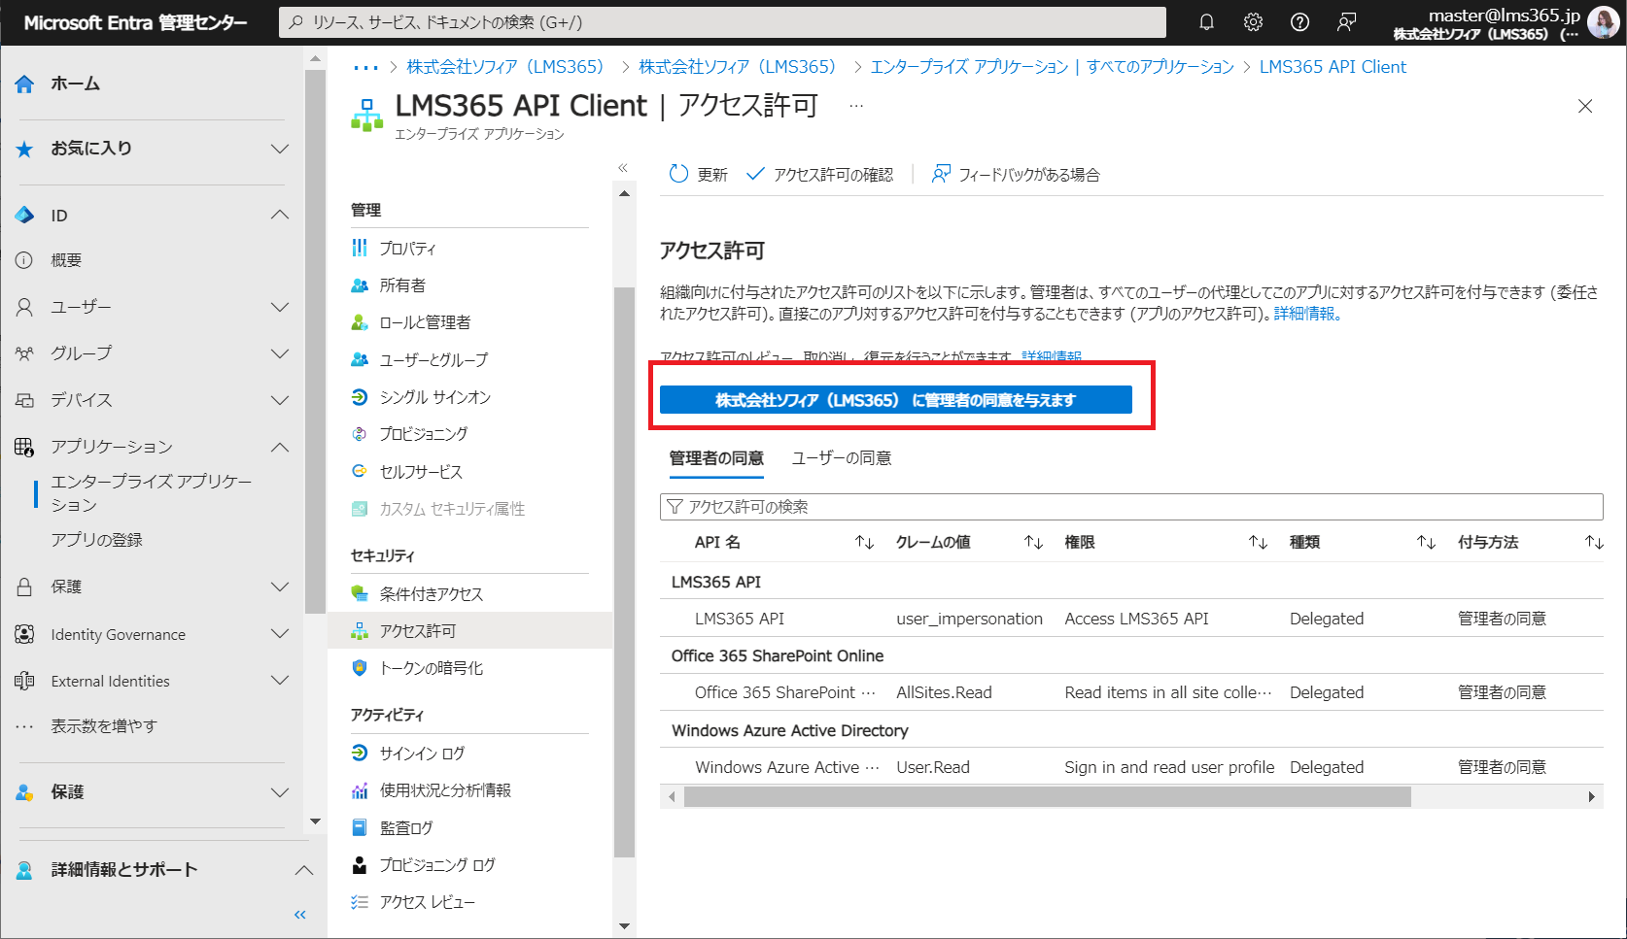The width and height of the screenshot is (1627, 939).
Task: Grant admin consent for 株式会社ソフィア button
Action: (x=896, y=400)
